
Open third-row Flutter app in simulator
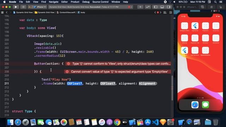[x=184, y=50]
